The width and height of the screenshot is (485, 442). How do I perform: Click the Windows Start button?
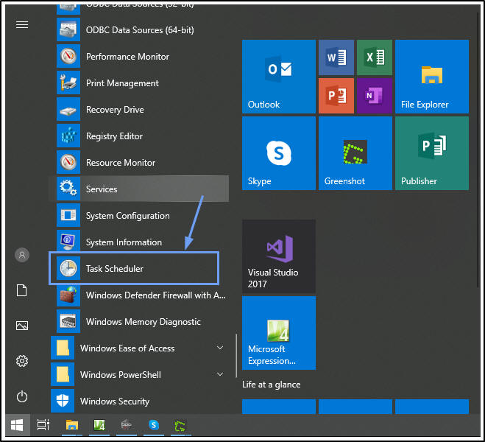pos(16,425)
